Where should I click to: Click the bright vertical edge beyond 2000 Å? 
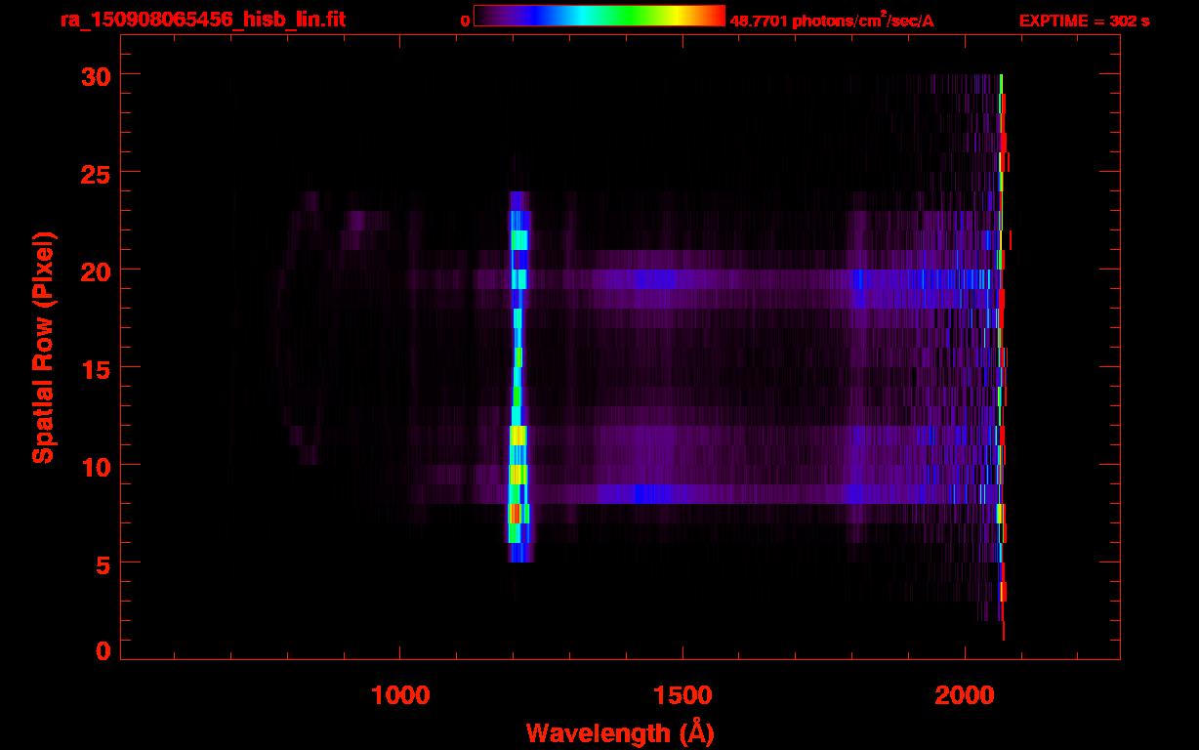(1002, 356)
